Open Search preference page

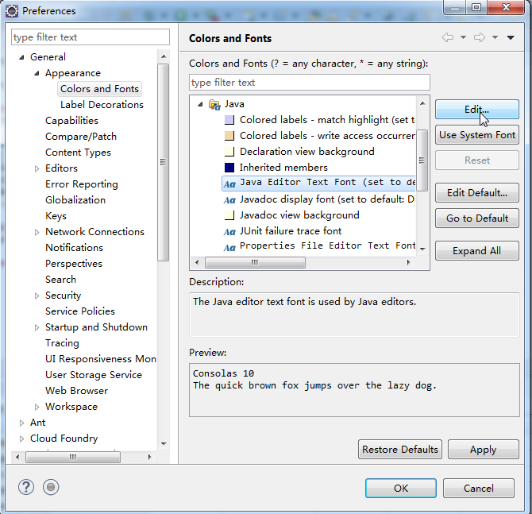click(x=60, y=280)
